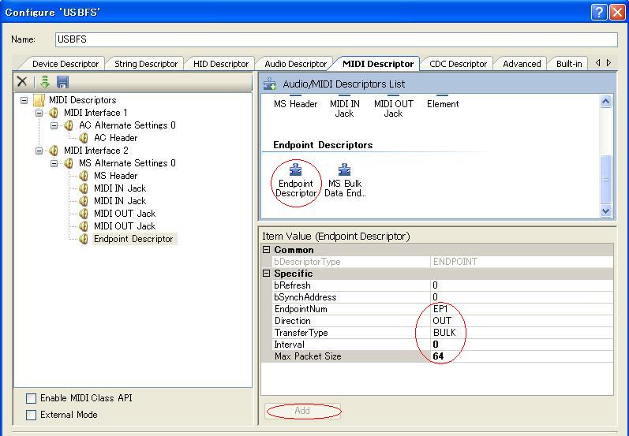This screenshot has height=436, width=629.
Task: Click the Interval value field
Action: tap(522, 345)
